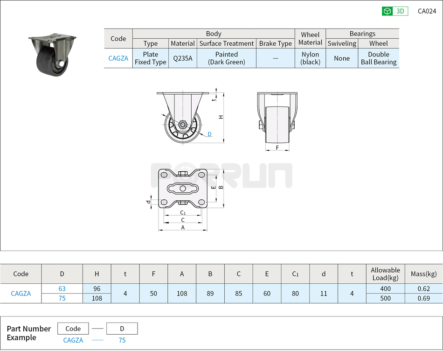Screen dimensions: 443x351
Task: Click the D box in part number example
Action: [x=122, y=329]
